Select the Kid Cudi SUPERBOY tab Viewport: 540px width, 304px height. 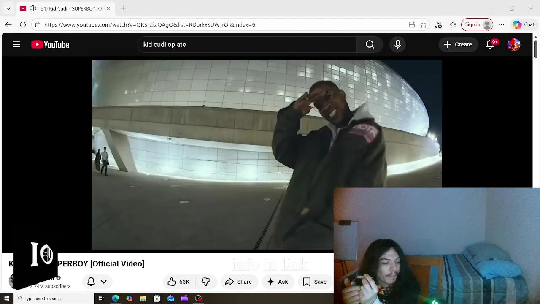65,8
